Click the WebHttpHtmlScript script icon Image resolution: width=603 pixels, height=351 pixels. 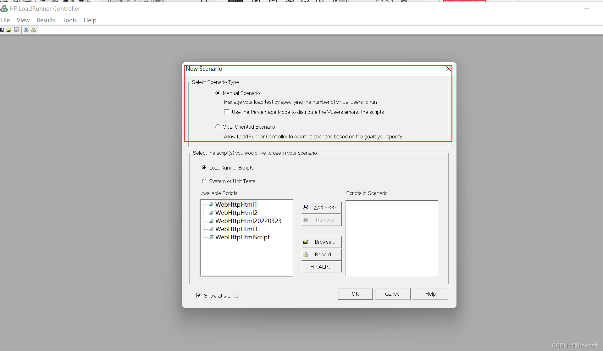coord(211,237)
